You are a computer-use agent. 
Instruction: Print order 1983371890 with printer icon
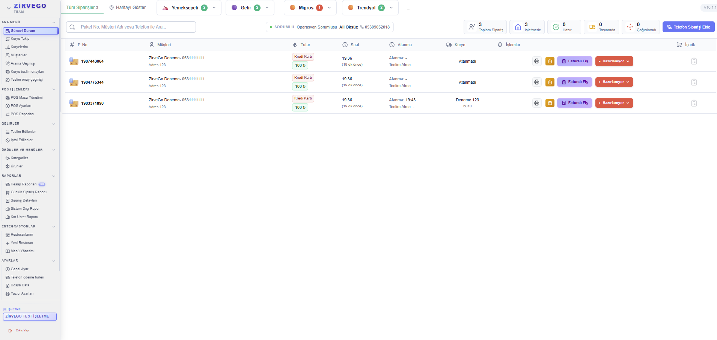(x=537, y=103)
